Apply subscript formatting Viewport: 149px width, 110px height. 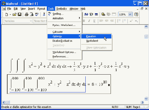tap(136, 21)
